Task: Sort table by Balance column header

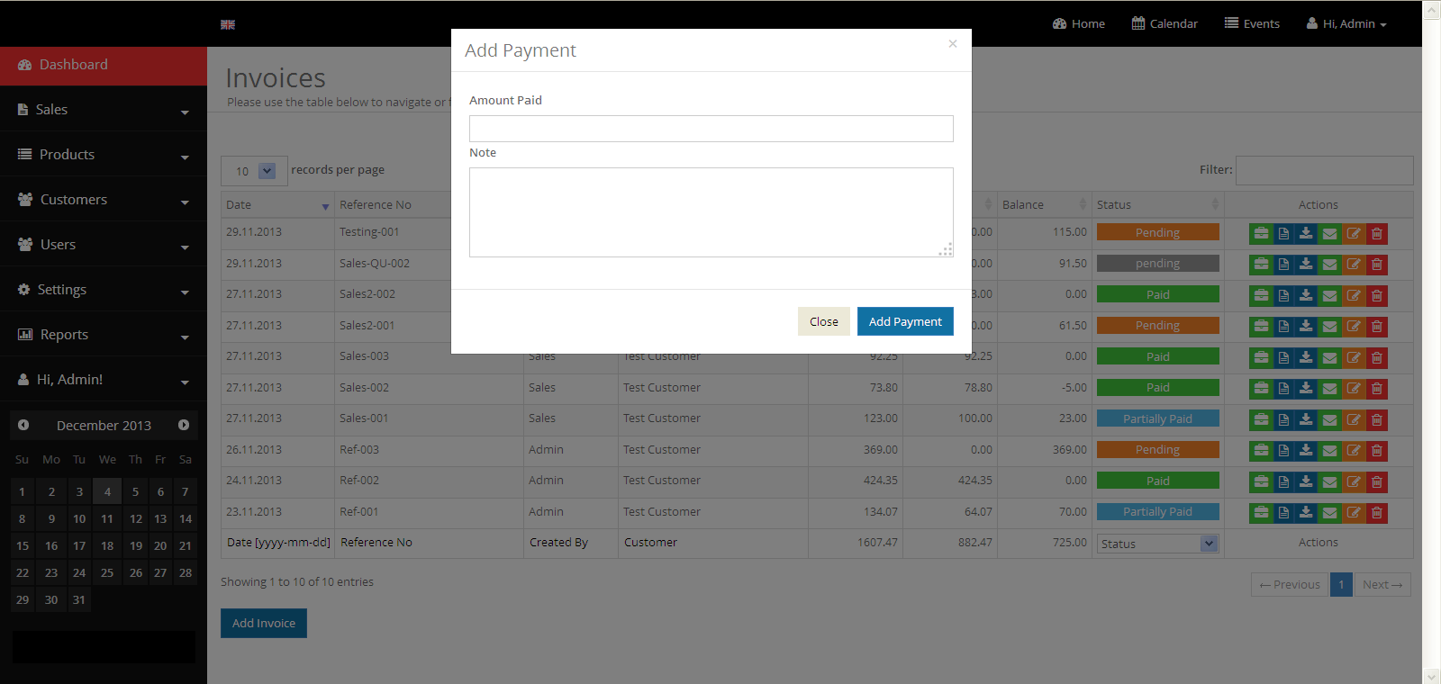Action: [x=1045, y=204]
